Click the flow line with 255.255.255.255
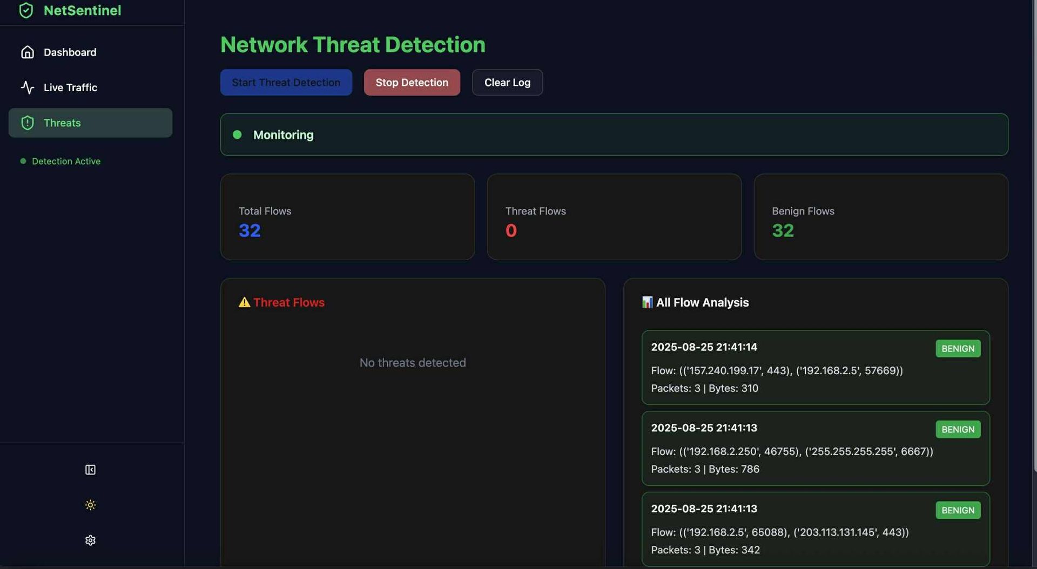The width and height of the screenshot is (1037, 569). (x=792, y=452)
